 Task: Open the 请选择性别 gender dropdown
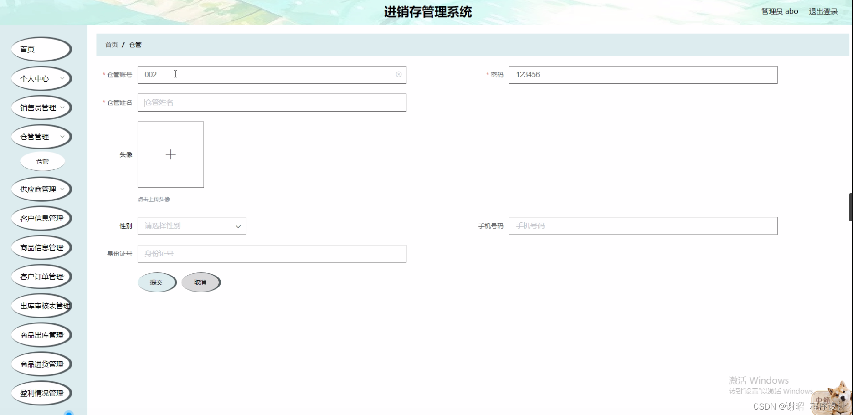pyautogui.click(x=192, y=226)
